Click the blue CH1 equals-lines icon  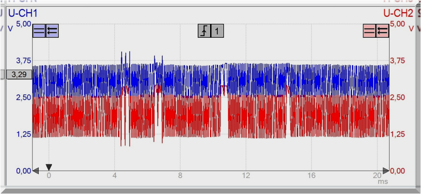[x=39, y=31]
